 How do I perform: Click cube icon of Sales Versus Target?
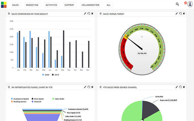pos(100,14)
